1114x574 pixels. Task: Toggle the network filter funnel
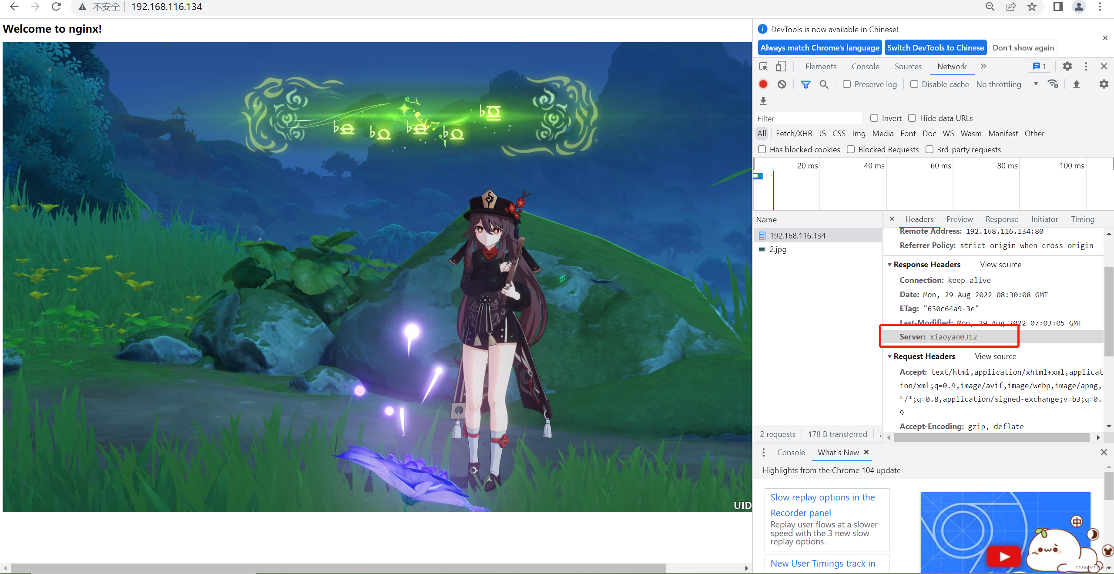[805, 84]
